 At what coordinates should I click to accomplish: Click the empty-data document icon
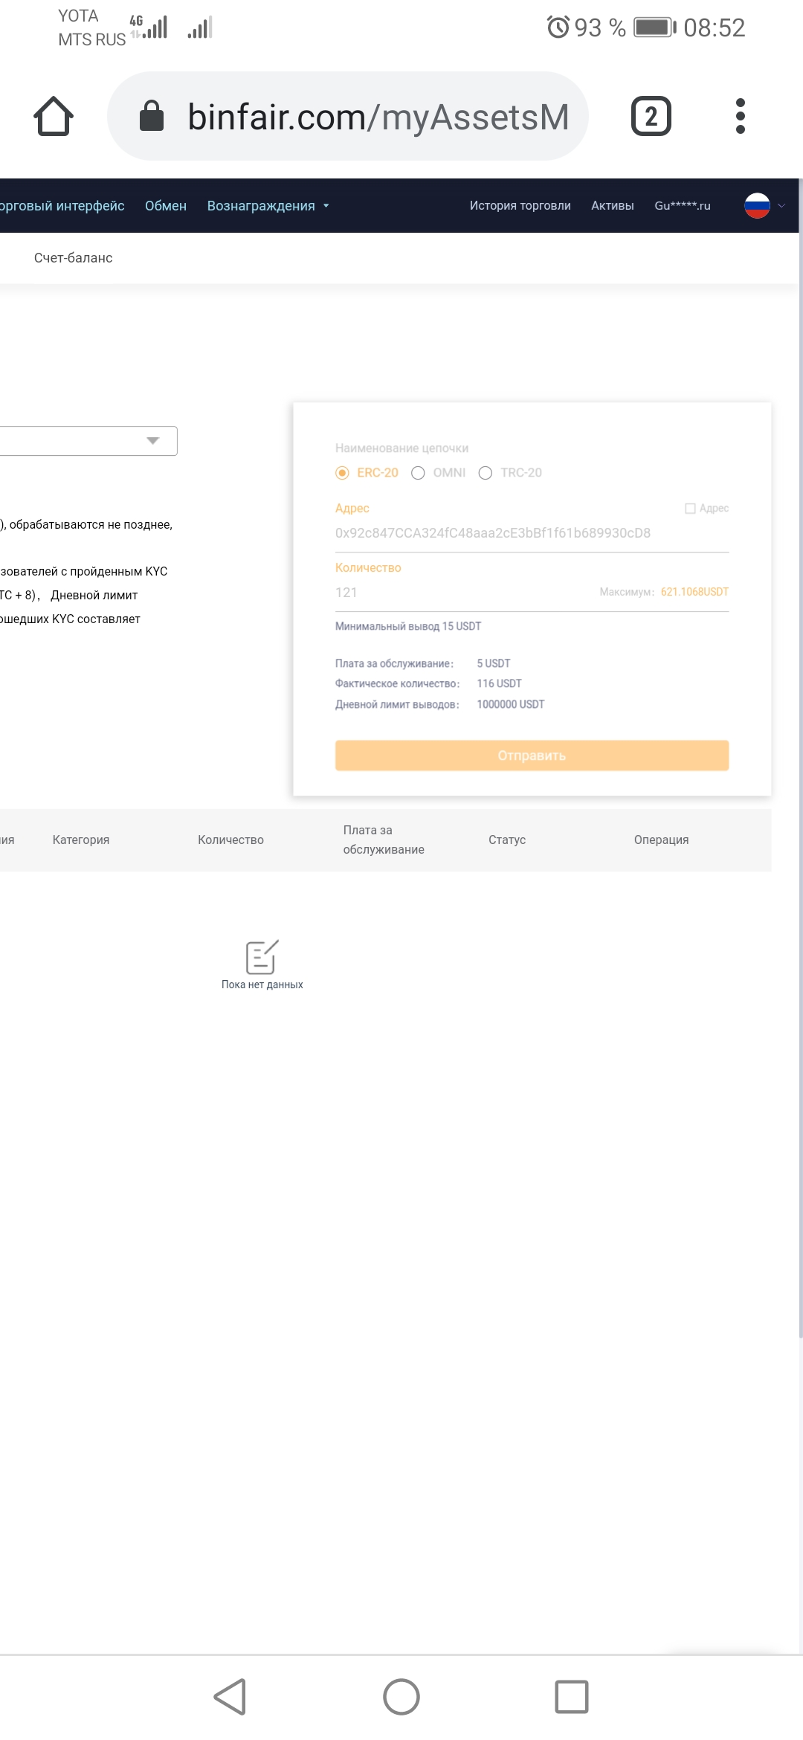262,957
